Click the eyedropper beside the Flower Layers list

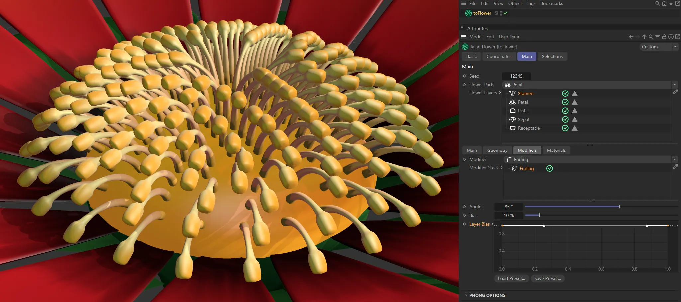click(676, 92)
